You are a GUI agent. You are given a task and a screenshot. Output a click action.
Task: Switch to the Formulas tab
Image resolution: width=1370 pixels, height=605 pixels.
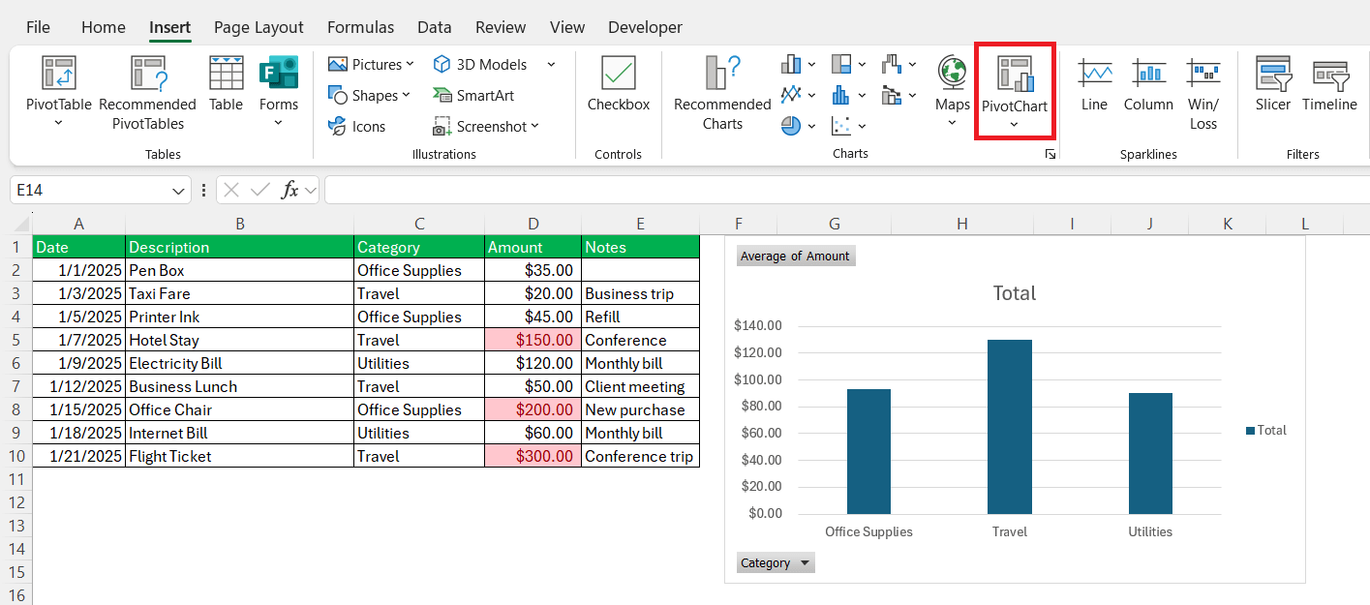(x=360, y=27)
